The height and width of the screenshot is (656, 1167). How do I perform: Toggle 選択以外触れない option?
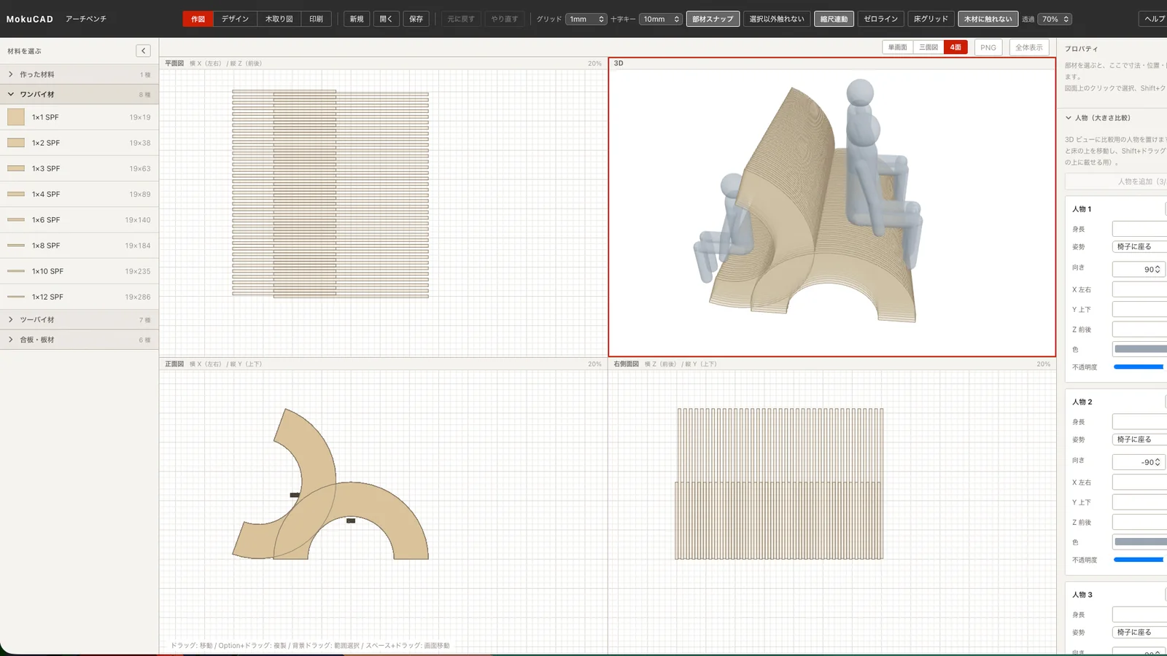tap(777, 19)
